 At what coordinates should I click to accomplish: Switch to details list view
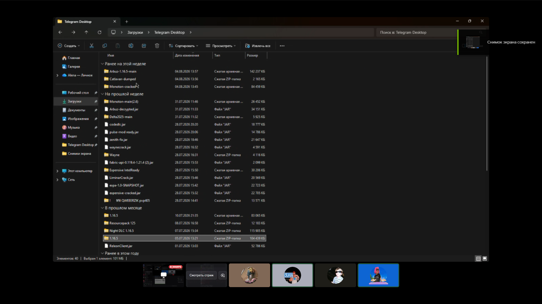478,258
